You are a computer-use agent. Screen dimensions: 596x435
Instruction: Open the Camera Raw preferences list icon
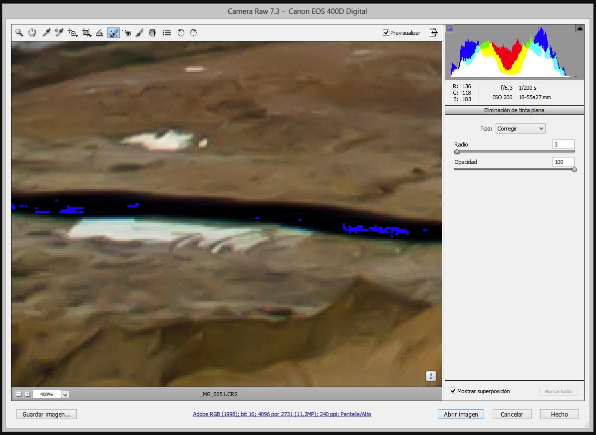(167, 33)
